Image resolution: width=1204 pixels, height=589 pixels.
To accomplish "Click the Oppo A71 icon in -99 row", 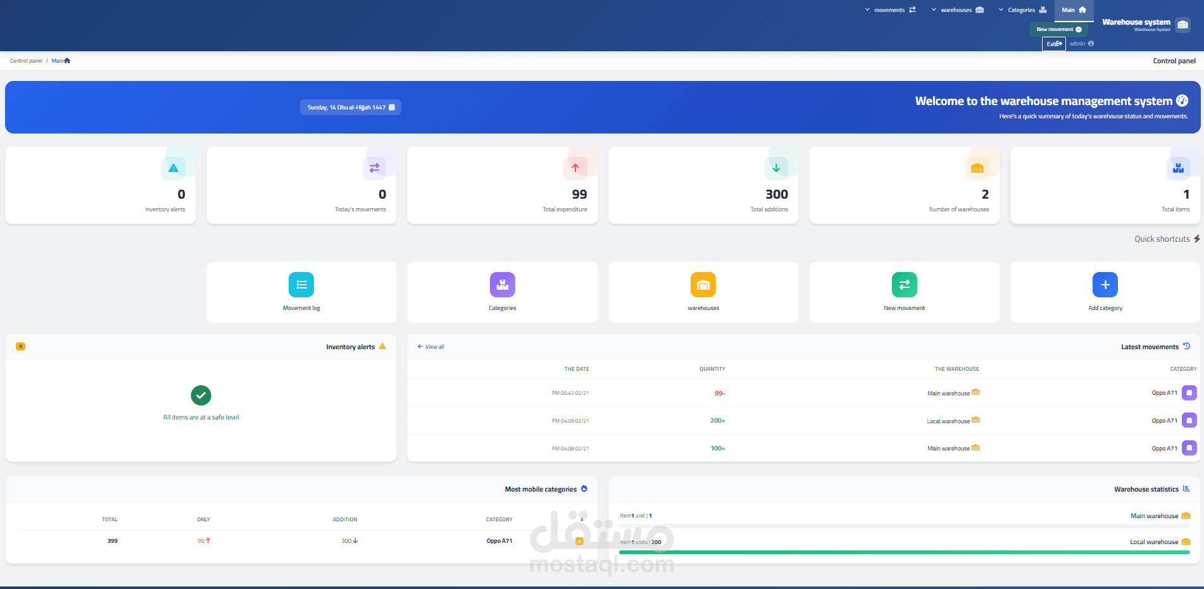I will [x=1189, y=393].
